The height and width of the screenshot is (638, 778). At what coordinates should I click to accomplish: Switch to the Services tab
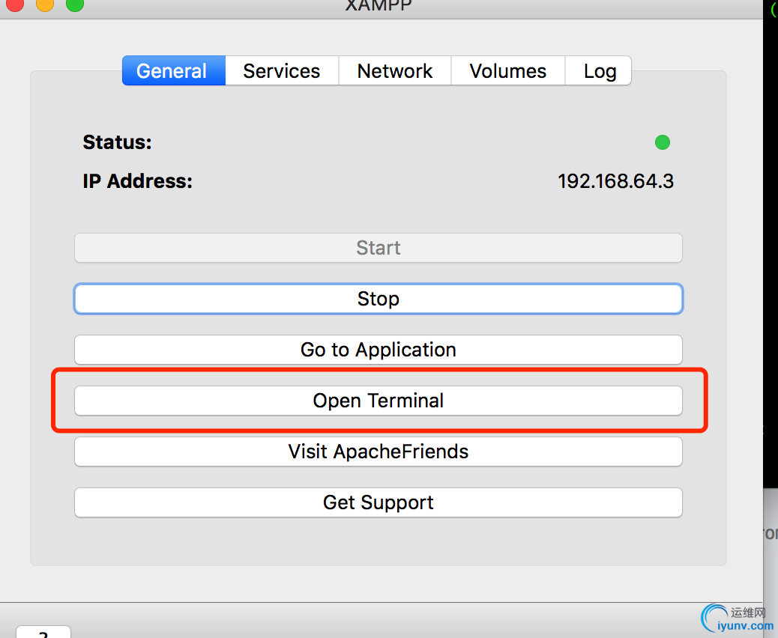tap(282, 70)
